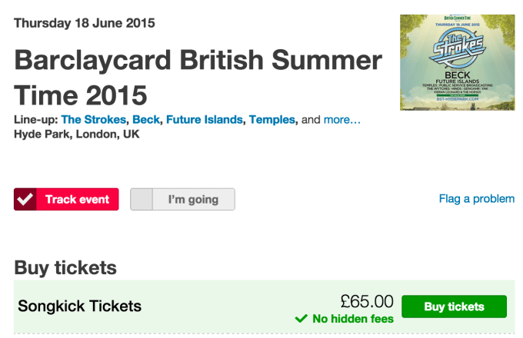
Task: Report an issue via Flag a problem
Action: point(476,199)
